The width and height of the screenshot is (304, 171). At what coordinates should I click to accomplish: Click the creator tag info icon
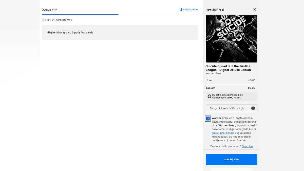point(253,108)
